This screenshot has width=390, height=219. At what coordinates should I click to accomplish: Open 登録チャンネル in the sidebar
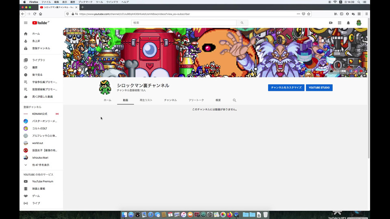click(41, 48)
